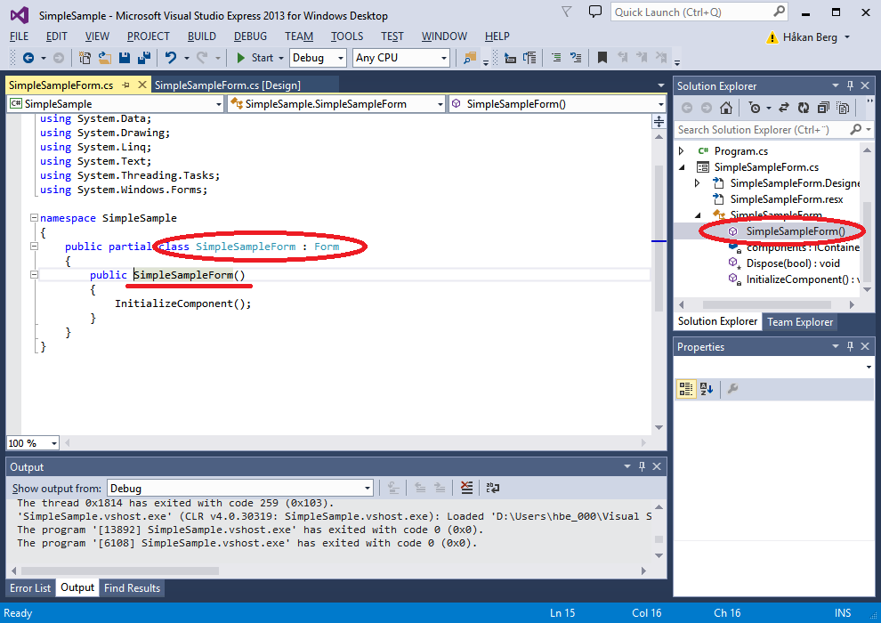Open the TOOLS menu
Viewport: 881px width, 623px height.
(347, 36)
